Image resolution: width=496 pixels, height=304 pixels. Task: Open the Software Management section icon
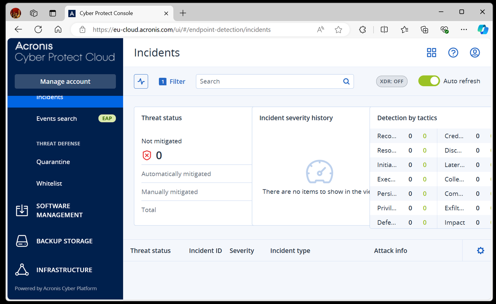click(21, 210)
